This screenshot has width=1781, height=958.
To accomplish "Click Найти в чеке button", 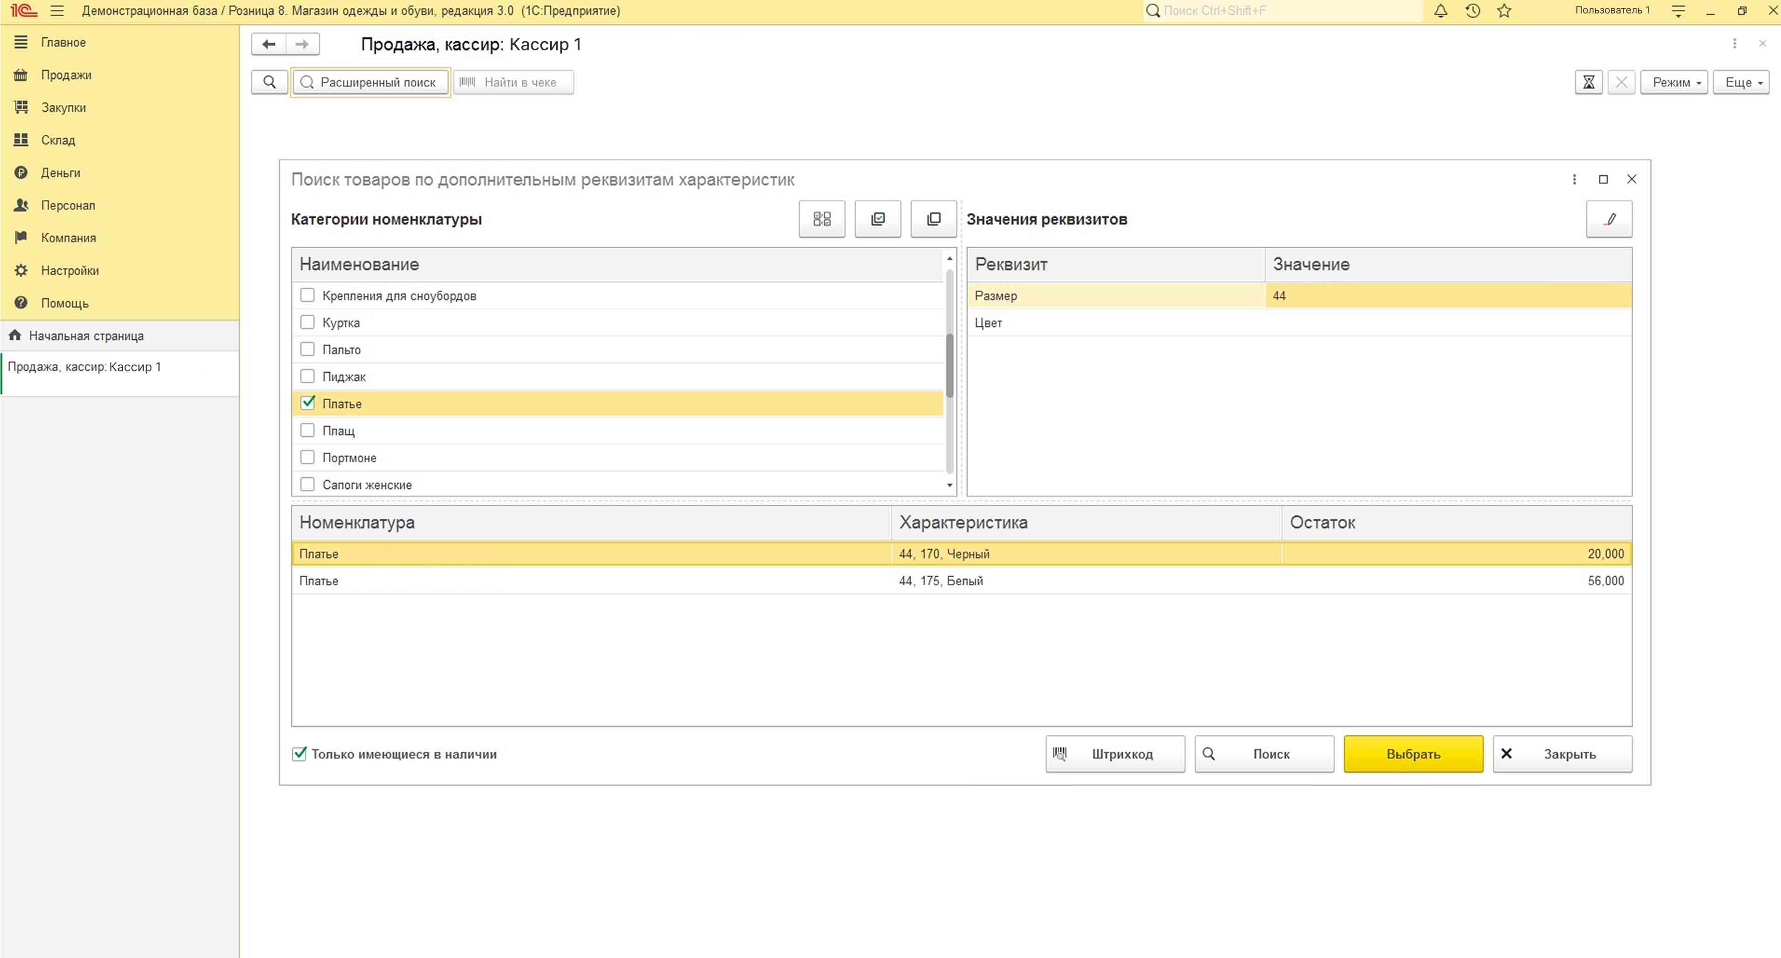I will click(513, 82).
